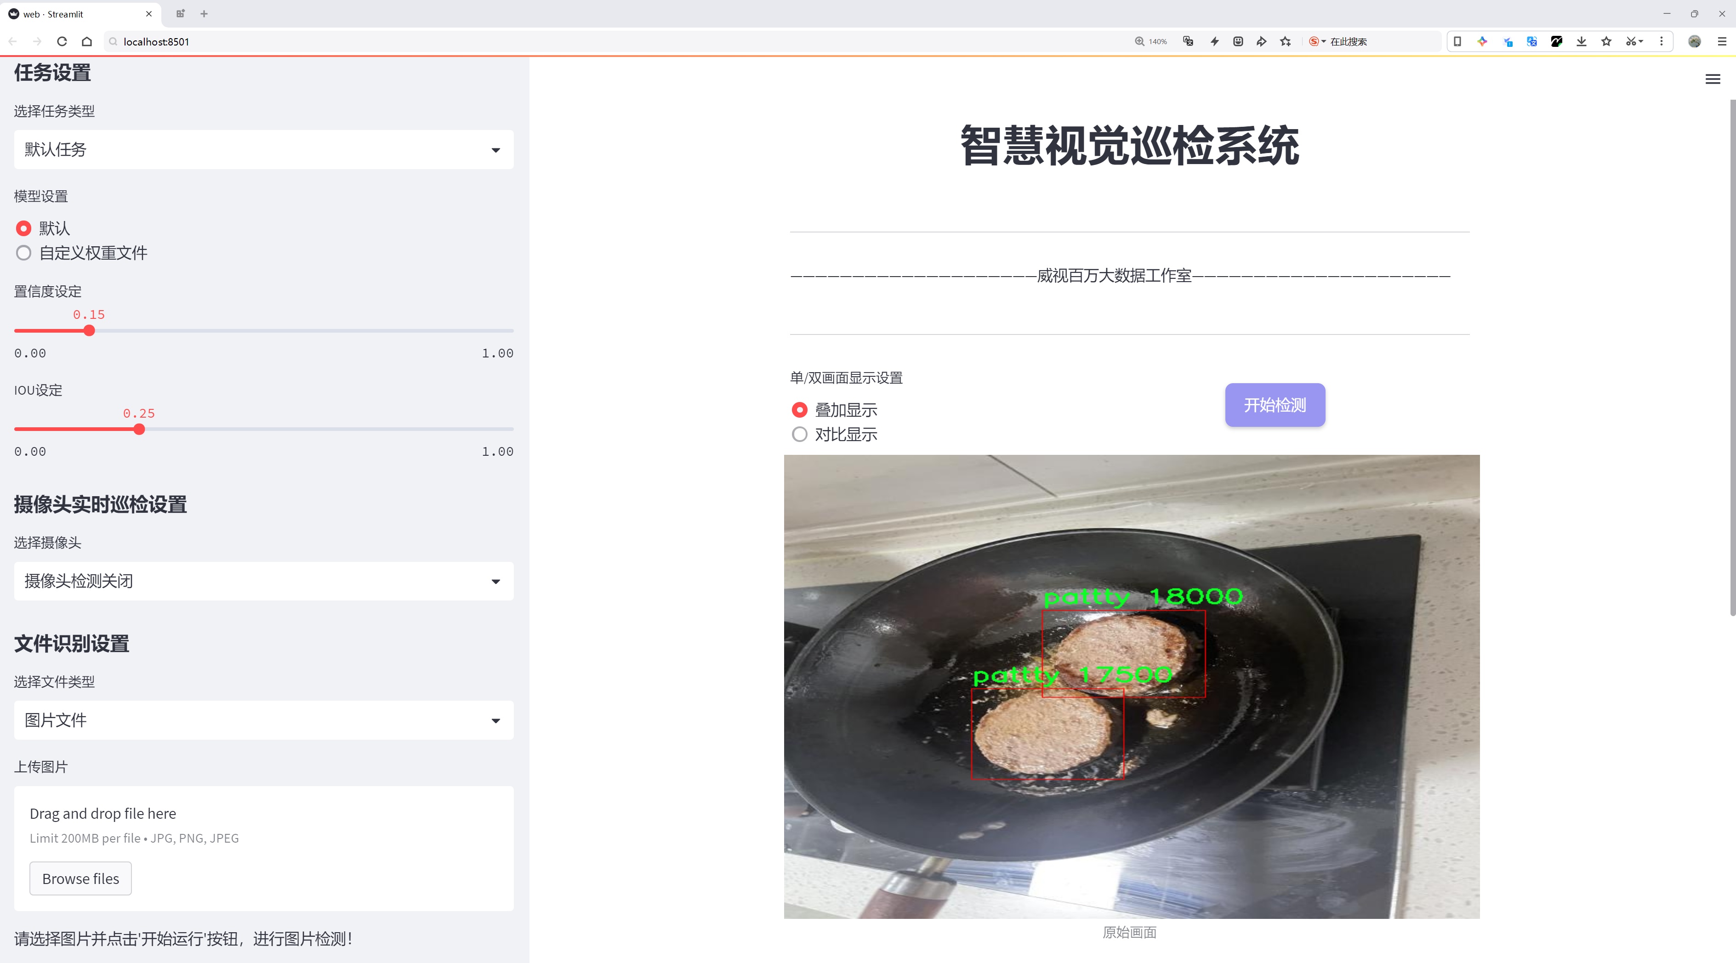Viewport: 1736px width, 963px height.
Task: Switch to the web · Streamlit tab
Action: 74,13
